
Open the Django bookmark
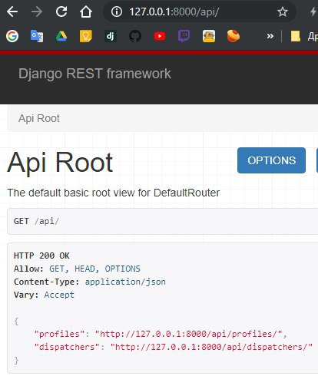click(x=111, y=36)
